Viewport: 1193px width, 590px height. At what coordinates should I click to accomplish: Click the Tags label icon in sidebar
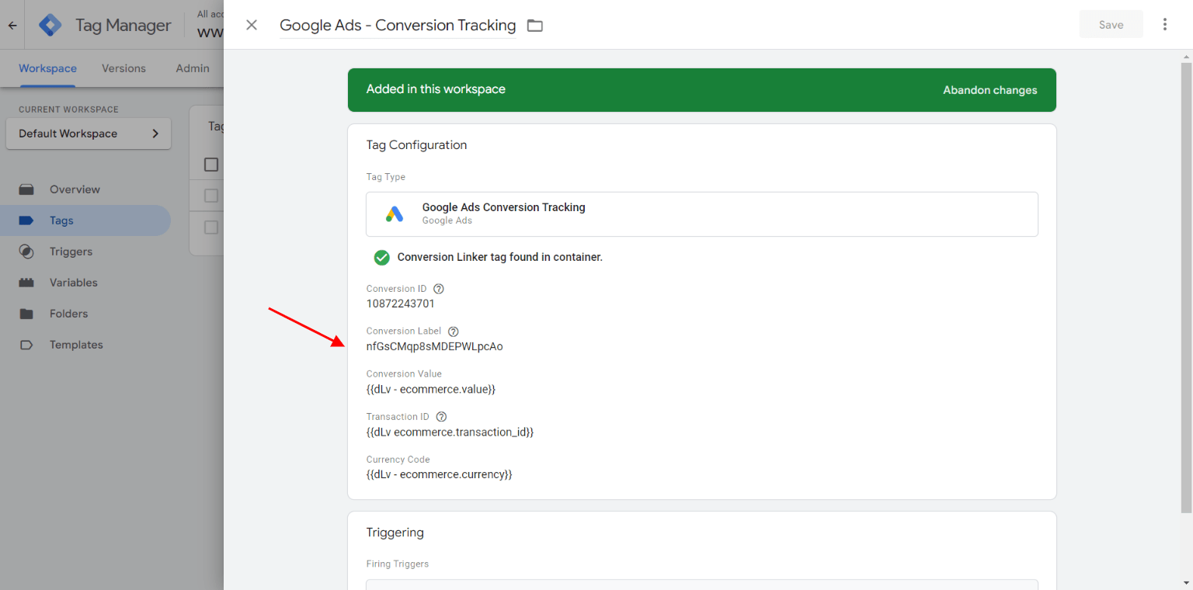point(26,220)
